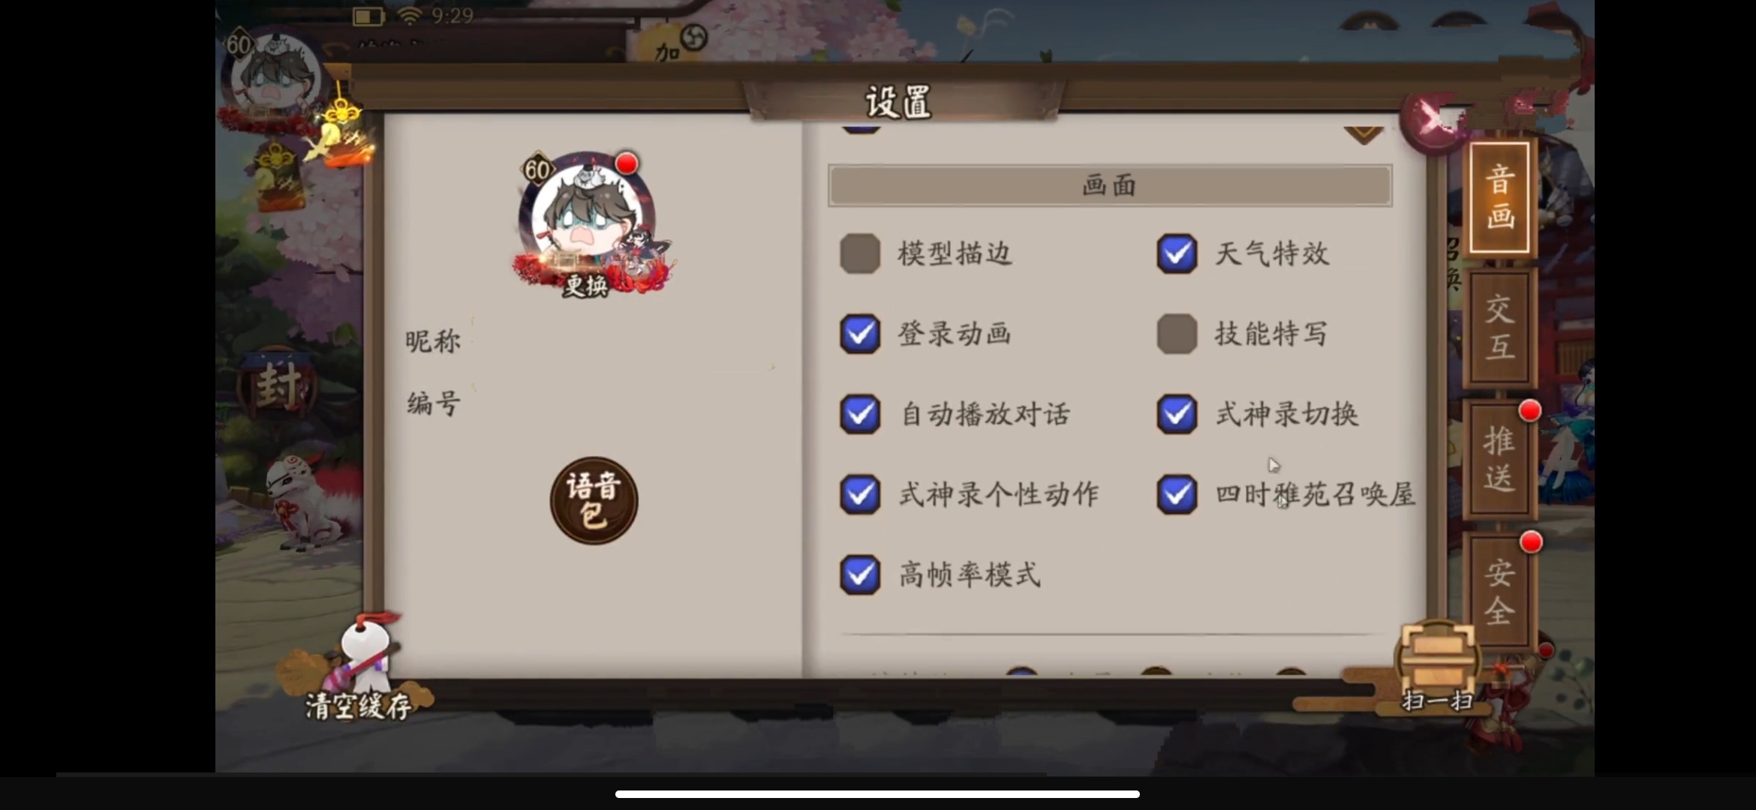Switch to the 推送 tab

click(1499, 458)
